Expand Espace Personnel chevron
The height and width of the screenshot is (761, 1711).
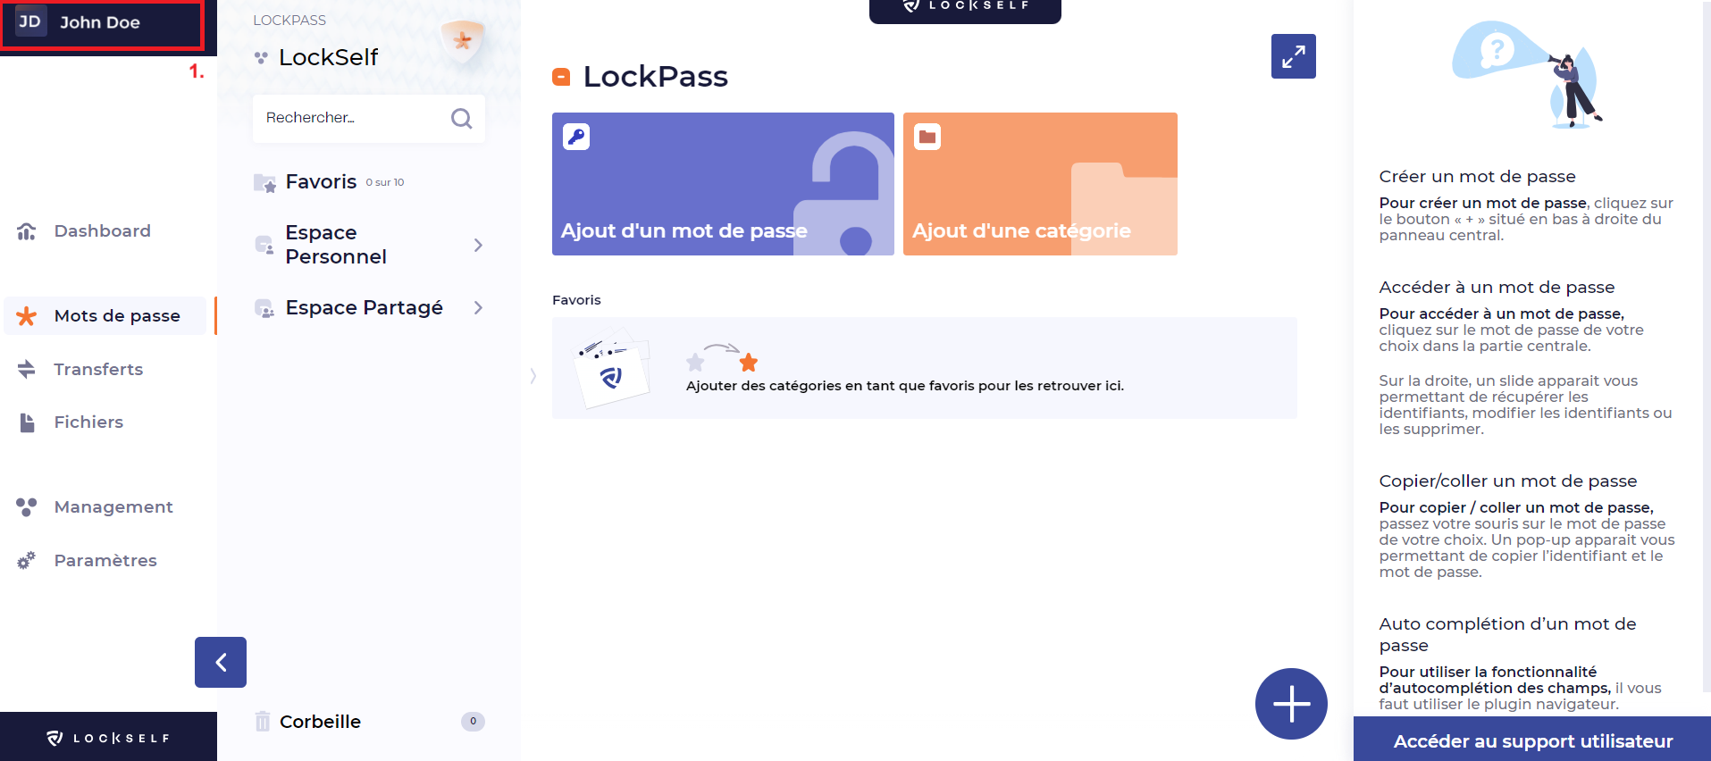478,245
